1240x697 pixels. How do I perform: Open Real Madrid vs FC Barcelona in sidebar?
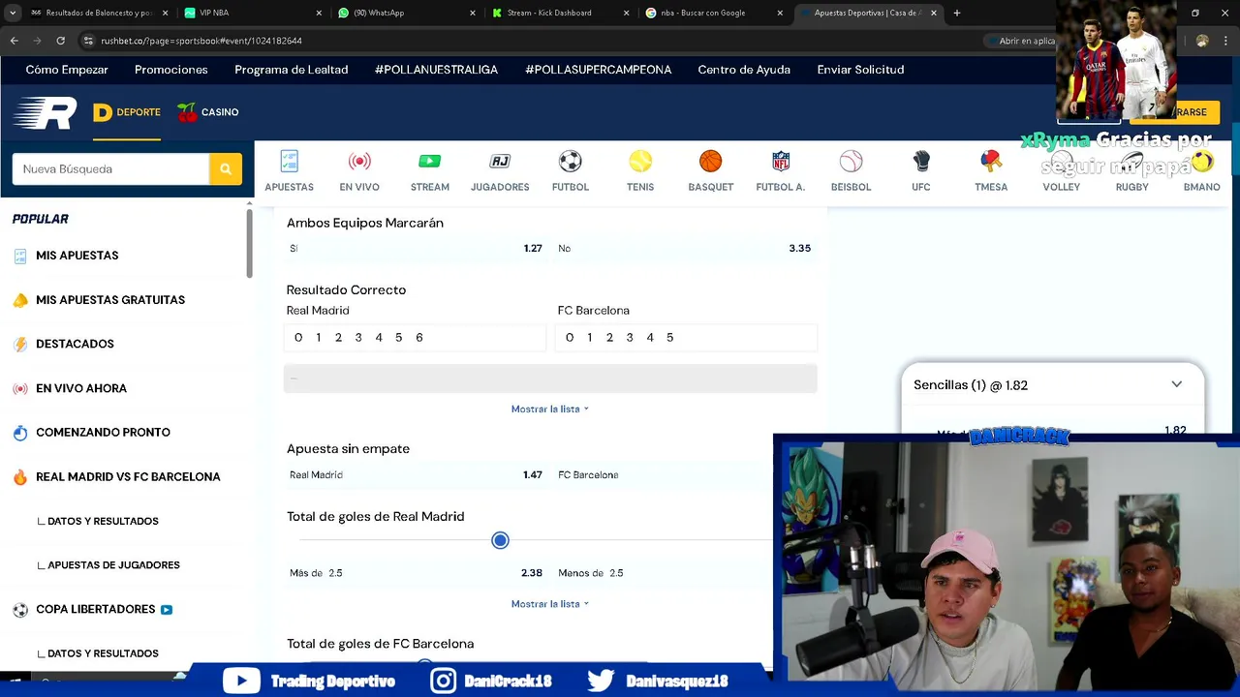[x=128, y=476]
